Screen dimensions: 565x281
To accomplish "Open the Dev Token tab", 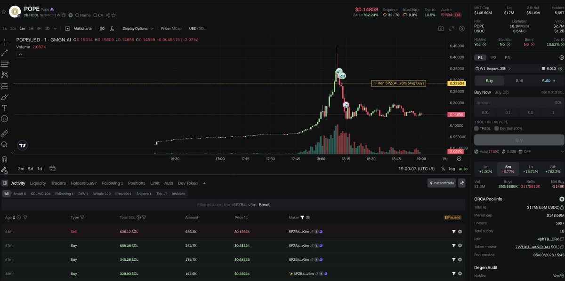I will tap(188, 183).
